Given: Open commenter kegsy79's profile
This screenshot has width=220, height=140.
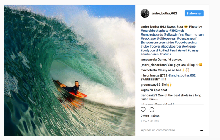Looking at the screenshot, I should [147, 90].
